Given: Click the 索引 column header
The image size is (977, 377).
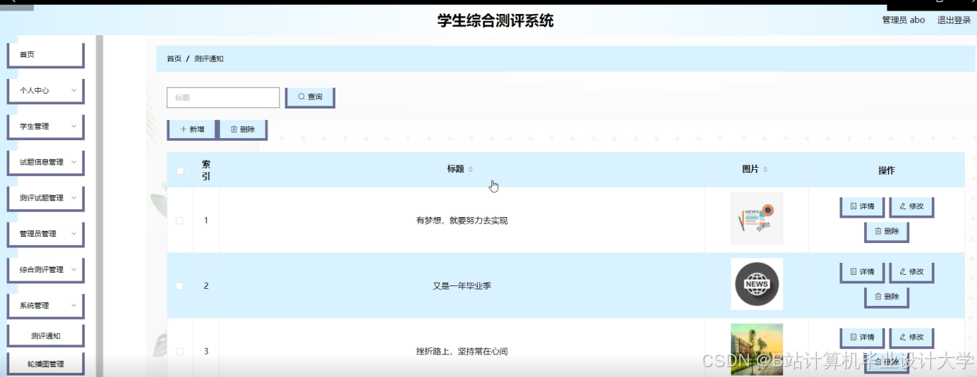Looking at the screenshot, I should tap(206, 171).
